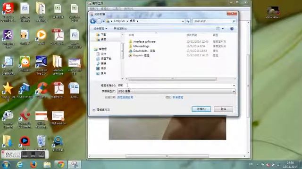Open the address bar history dropdown arrow
Image resolution: width=302 pixels, height=169 pixels.
pos(183,21)
